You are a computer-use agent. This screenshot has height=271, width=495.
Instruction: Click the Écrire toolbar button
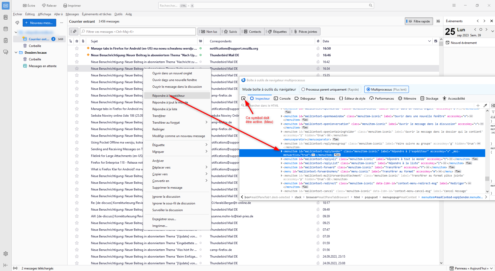point(29,6)
